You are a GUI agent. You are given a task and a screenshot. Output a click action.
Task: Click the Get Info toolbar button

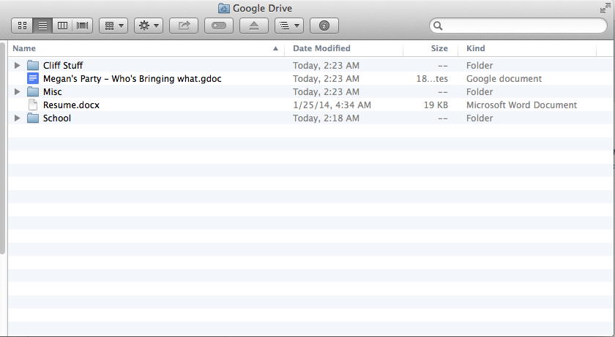[324, 26]
